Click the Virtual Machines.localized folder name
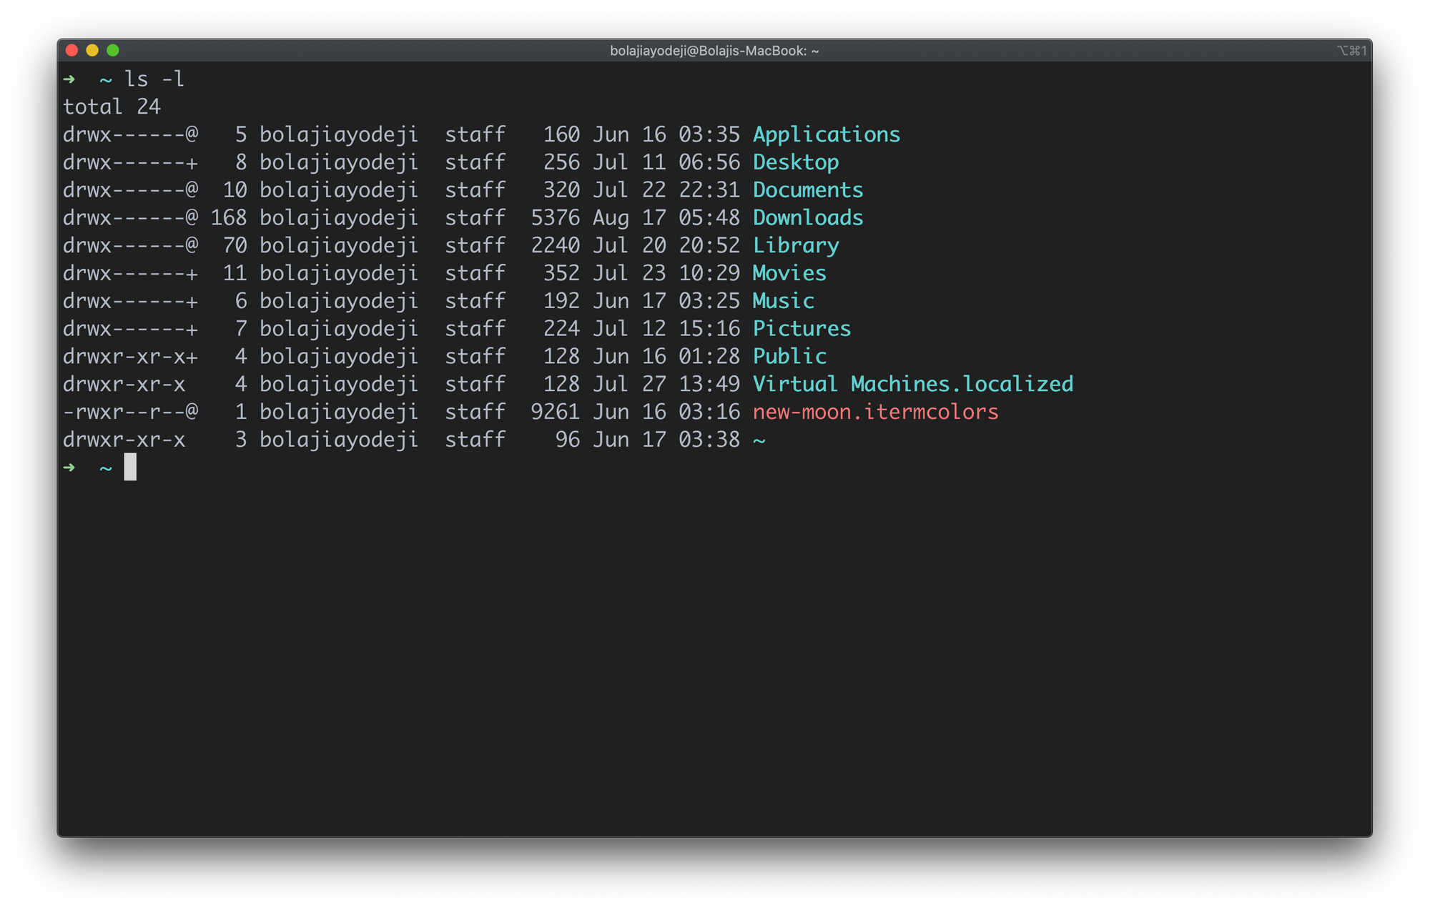The image size is (1430, 913). [913, 383]
